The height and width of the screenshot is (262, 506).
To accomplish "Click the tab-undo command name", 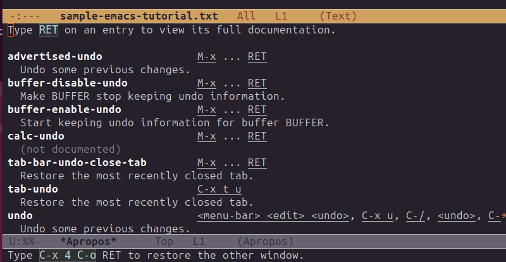I will coord(33,189).
